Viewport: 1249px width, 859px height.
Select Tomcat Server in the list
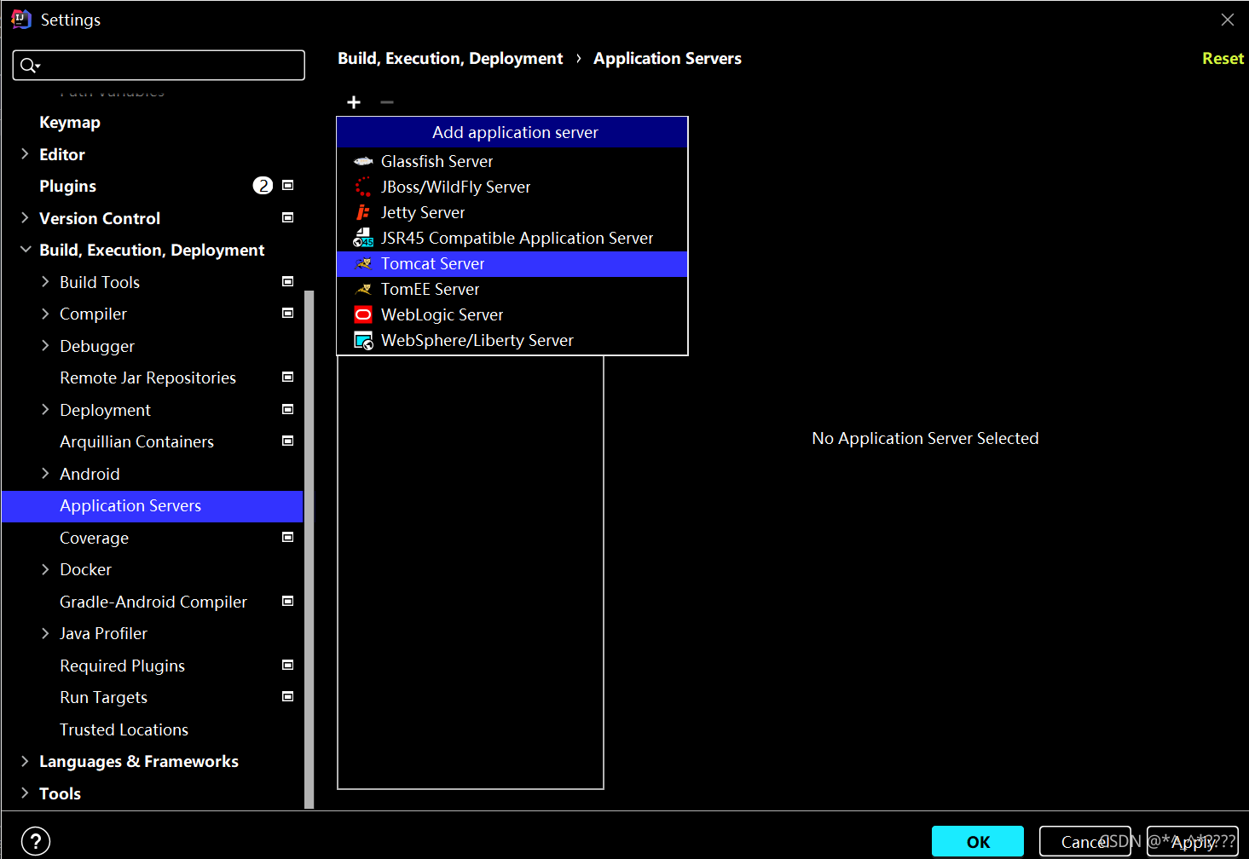pos(512,263)
